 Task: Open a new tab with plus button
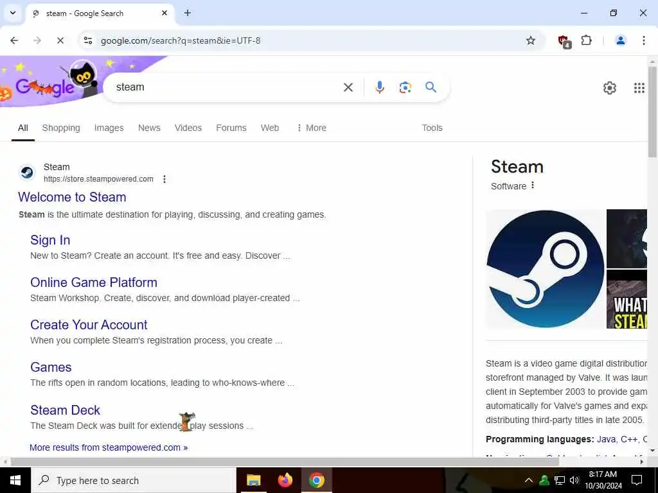pos(188,13)
